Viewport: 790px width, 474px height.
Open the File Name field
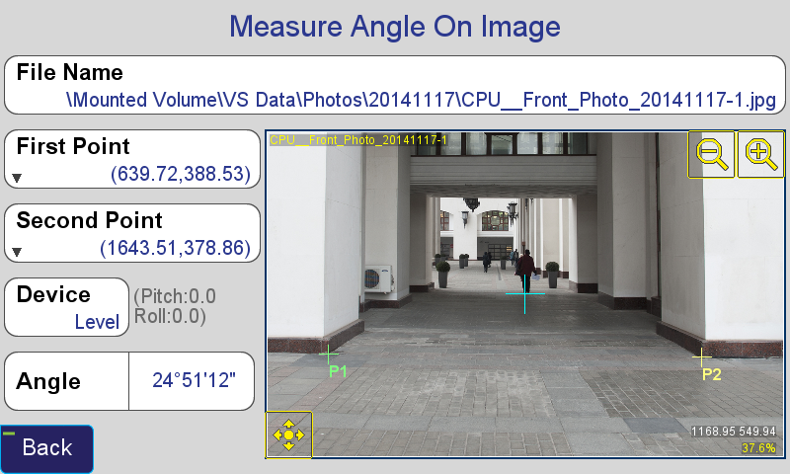pyautogui.click(x=395, y=85)
